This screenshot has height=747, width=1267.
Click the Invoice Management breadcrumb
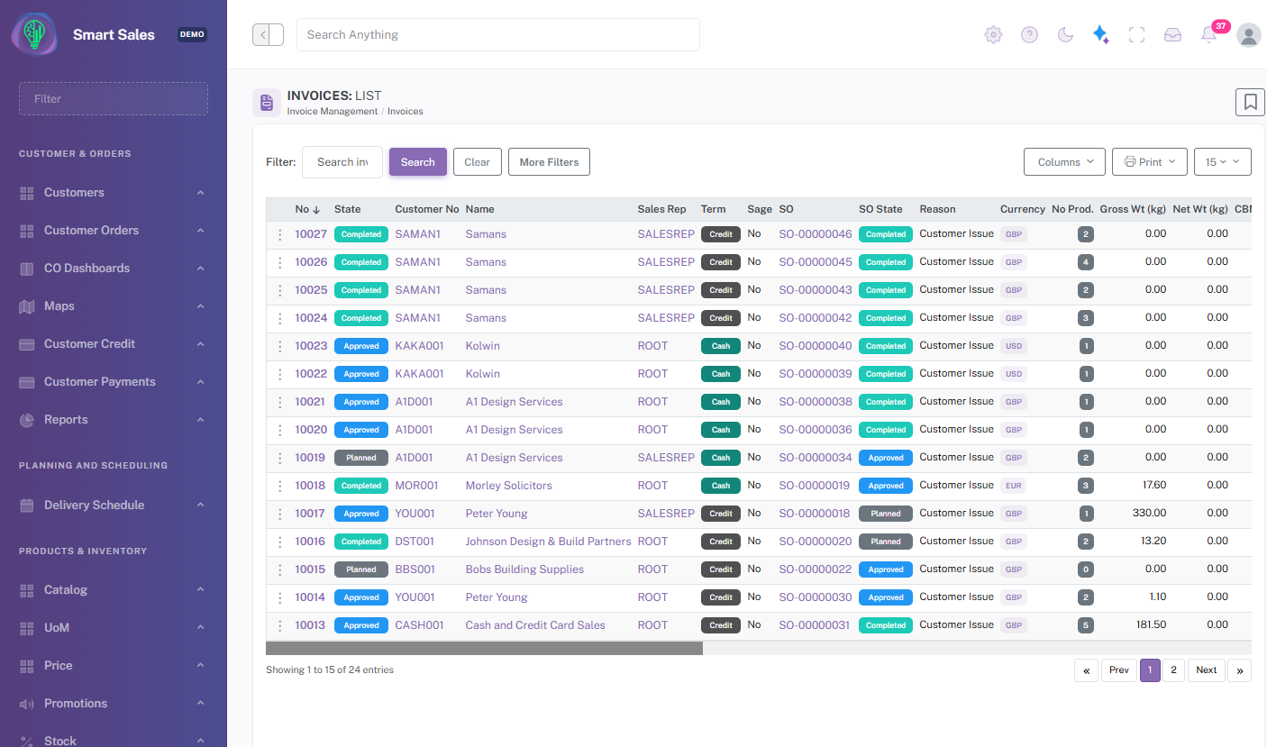coord(333,112)
